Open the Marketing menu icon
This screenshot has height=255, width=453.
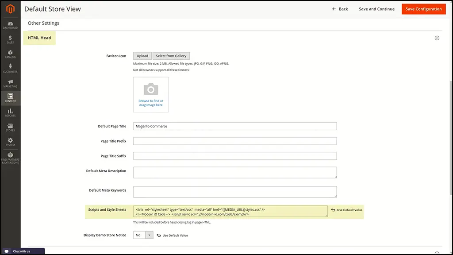pos(10,83)
